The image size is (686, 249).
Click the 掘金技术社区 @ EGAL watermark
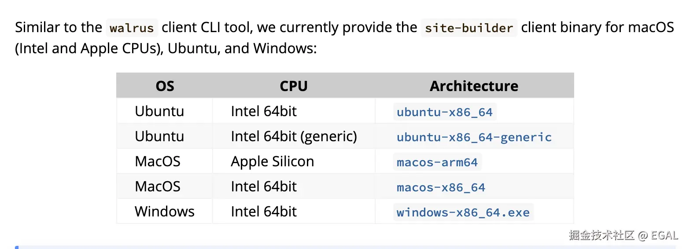[623, 235]
